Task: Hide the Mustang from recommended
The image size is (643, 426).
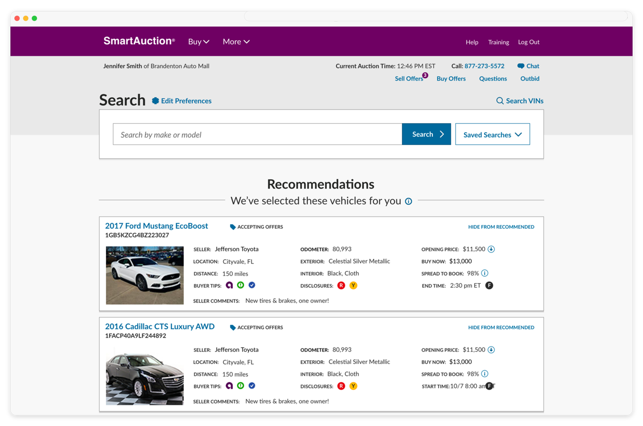Action: pos(501,227)
